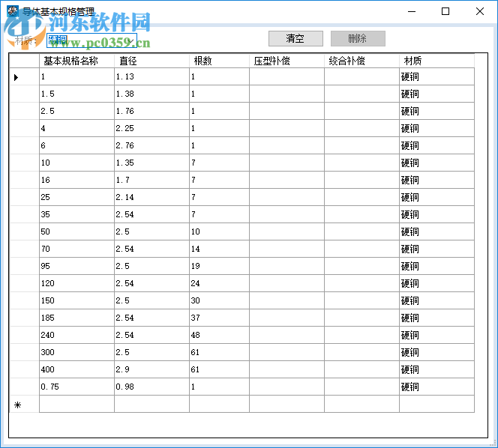
Task: Open the 材质 combo box dropdown
Action: (x=131, y=40)
